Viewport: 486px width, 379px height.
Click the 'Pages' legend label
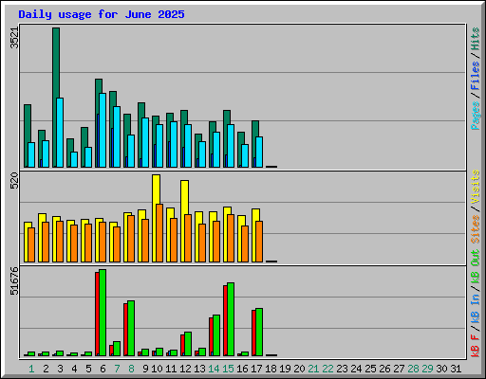476,116
